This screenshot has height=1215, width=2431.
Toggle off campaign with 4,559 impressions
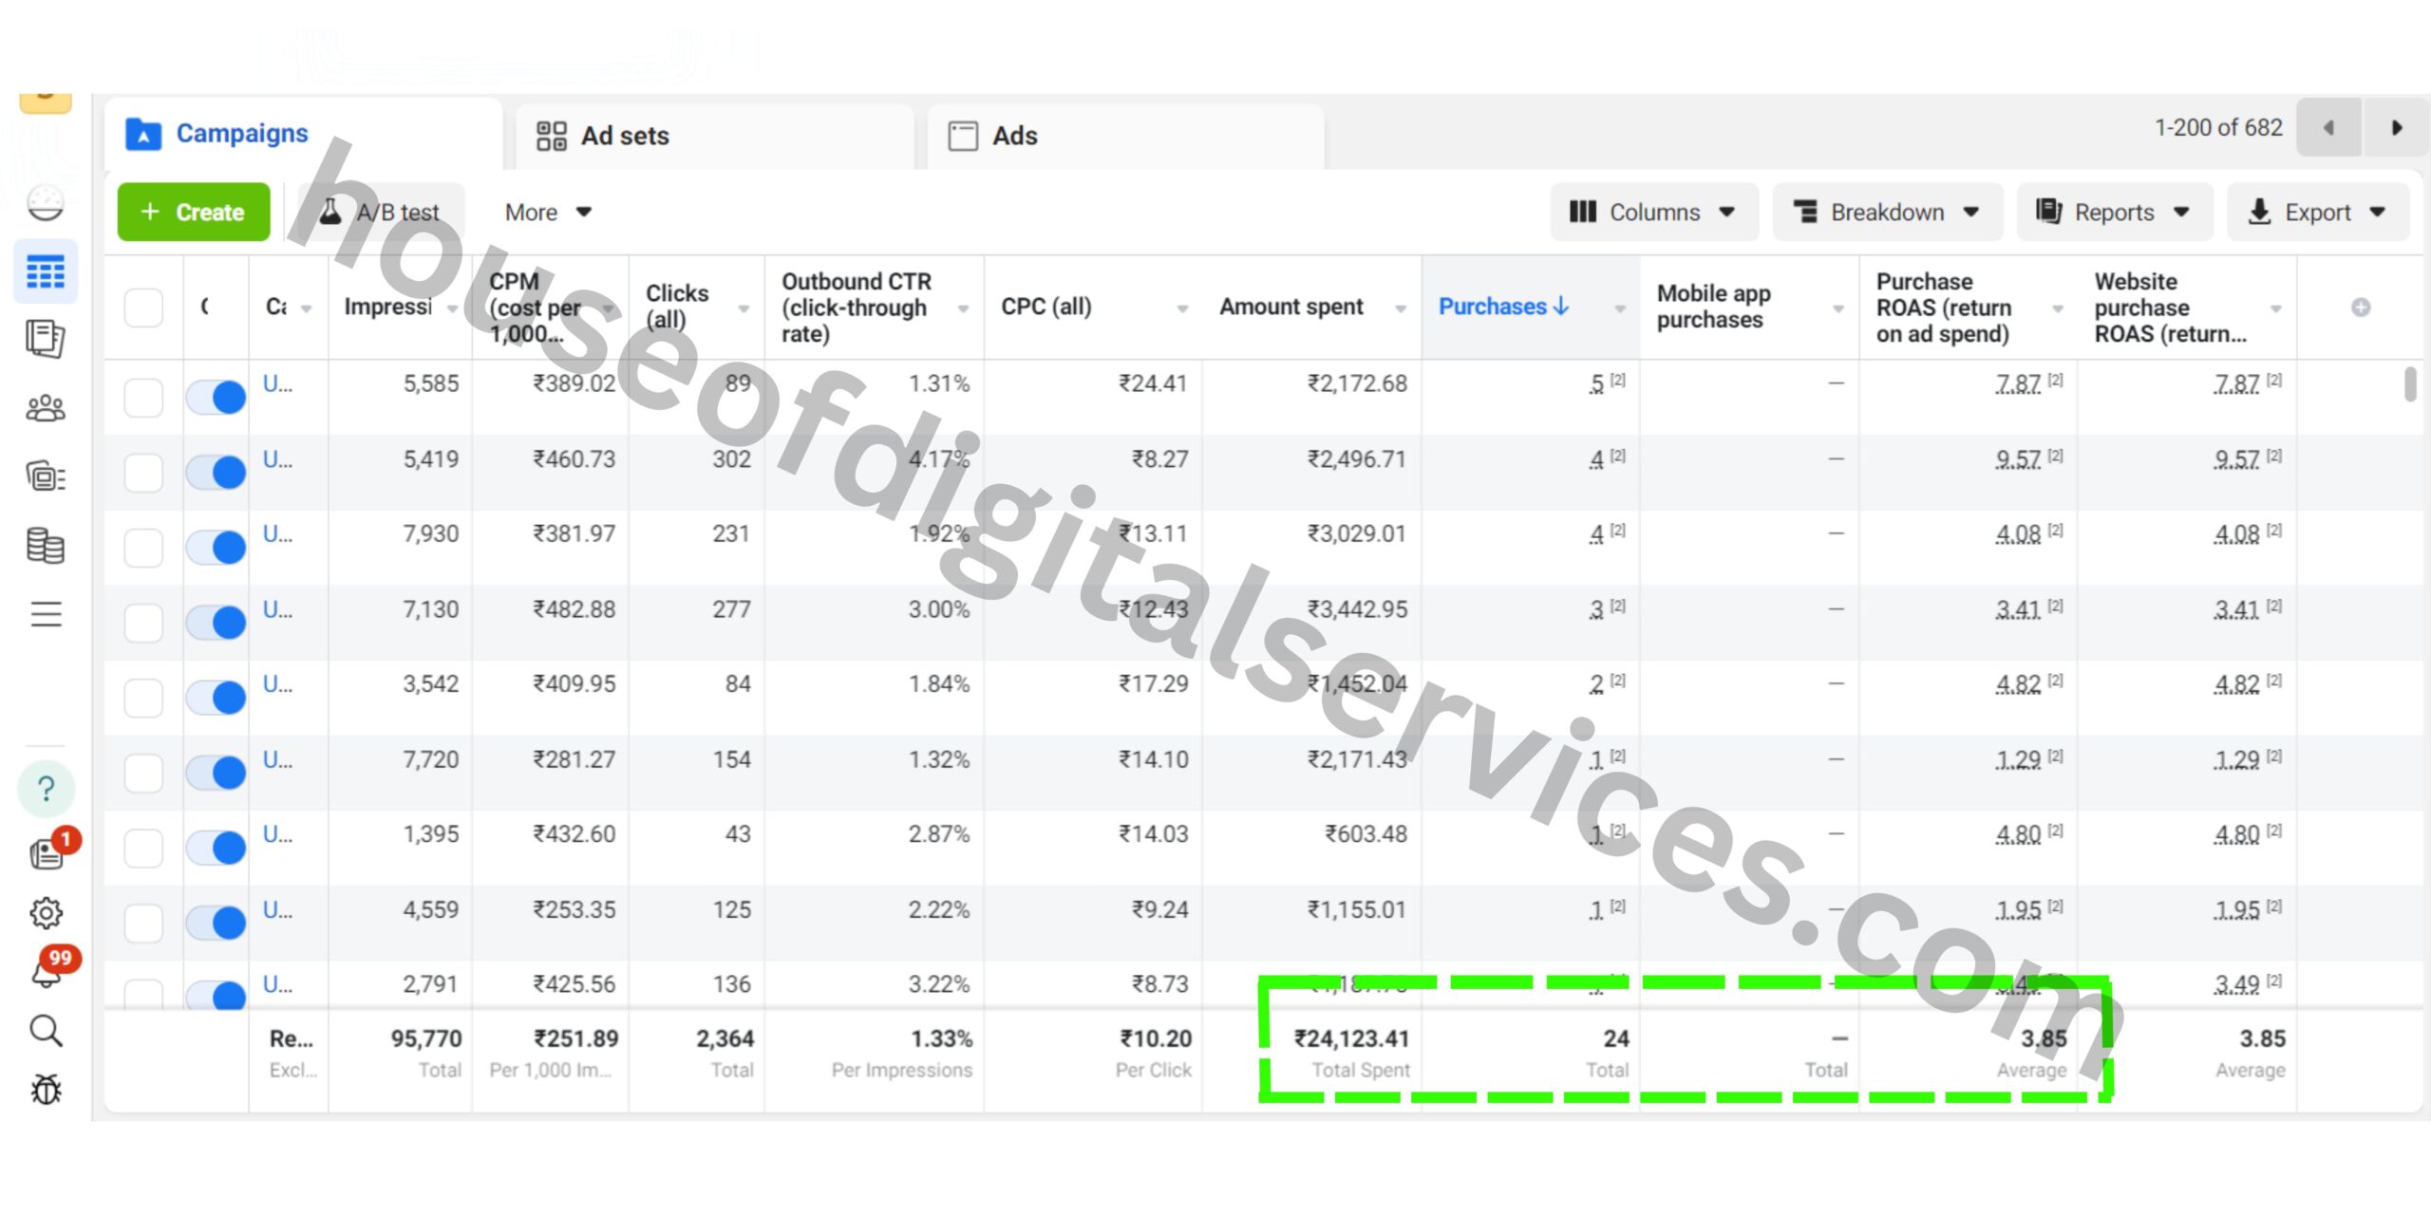216,923
